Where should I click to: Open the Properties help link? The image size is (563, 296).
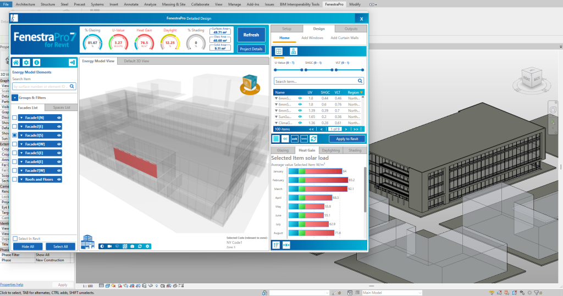[x=12, y=284]
